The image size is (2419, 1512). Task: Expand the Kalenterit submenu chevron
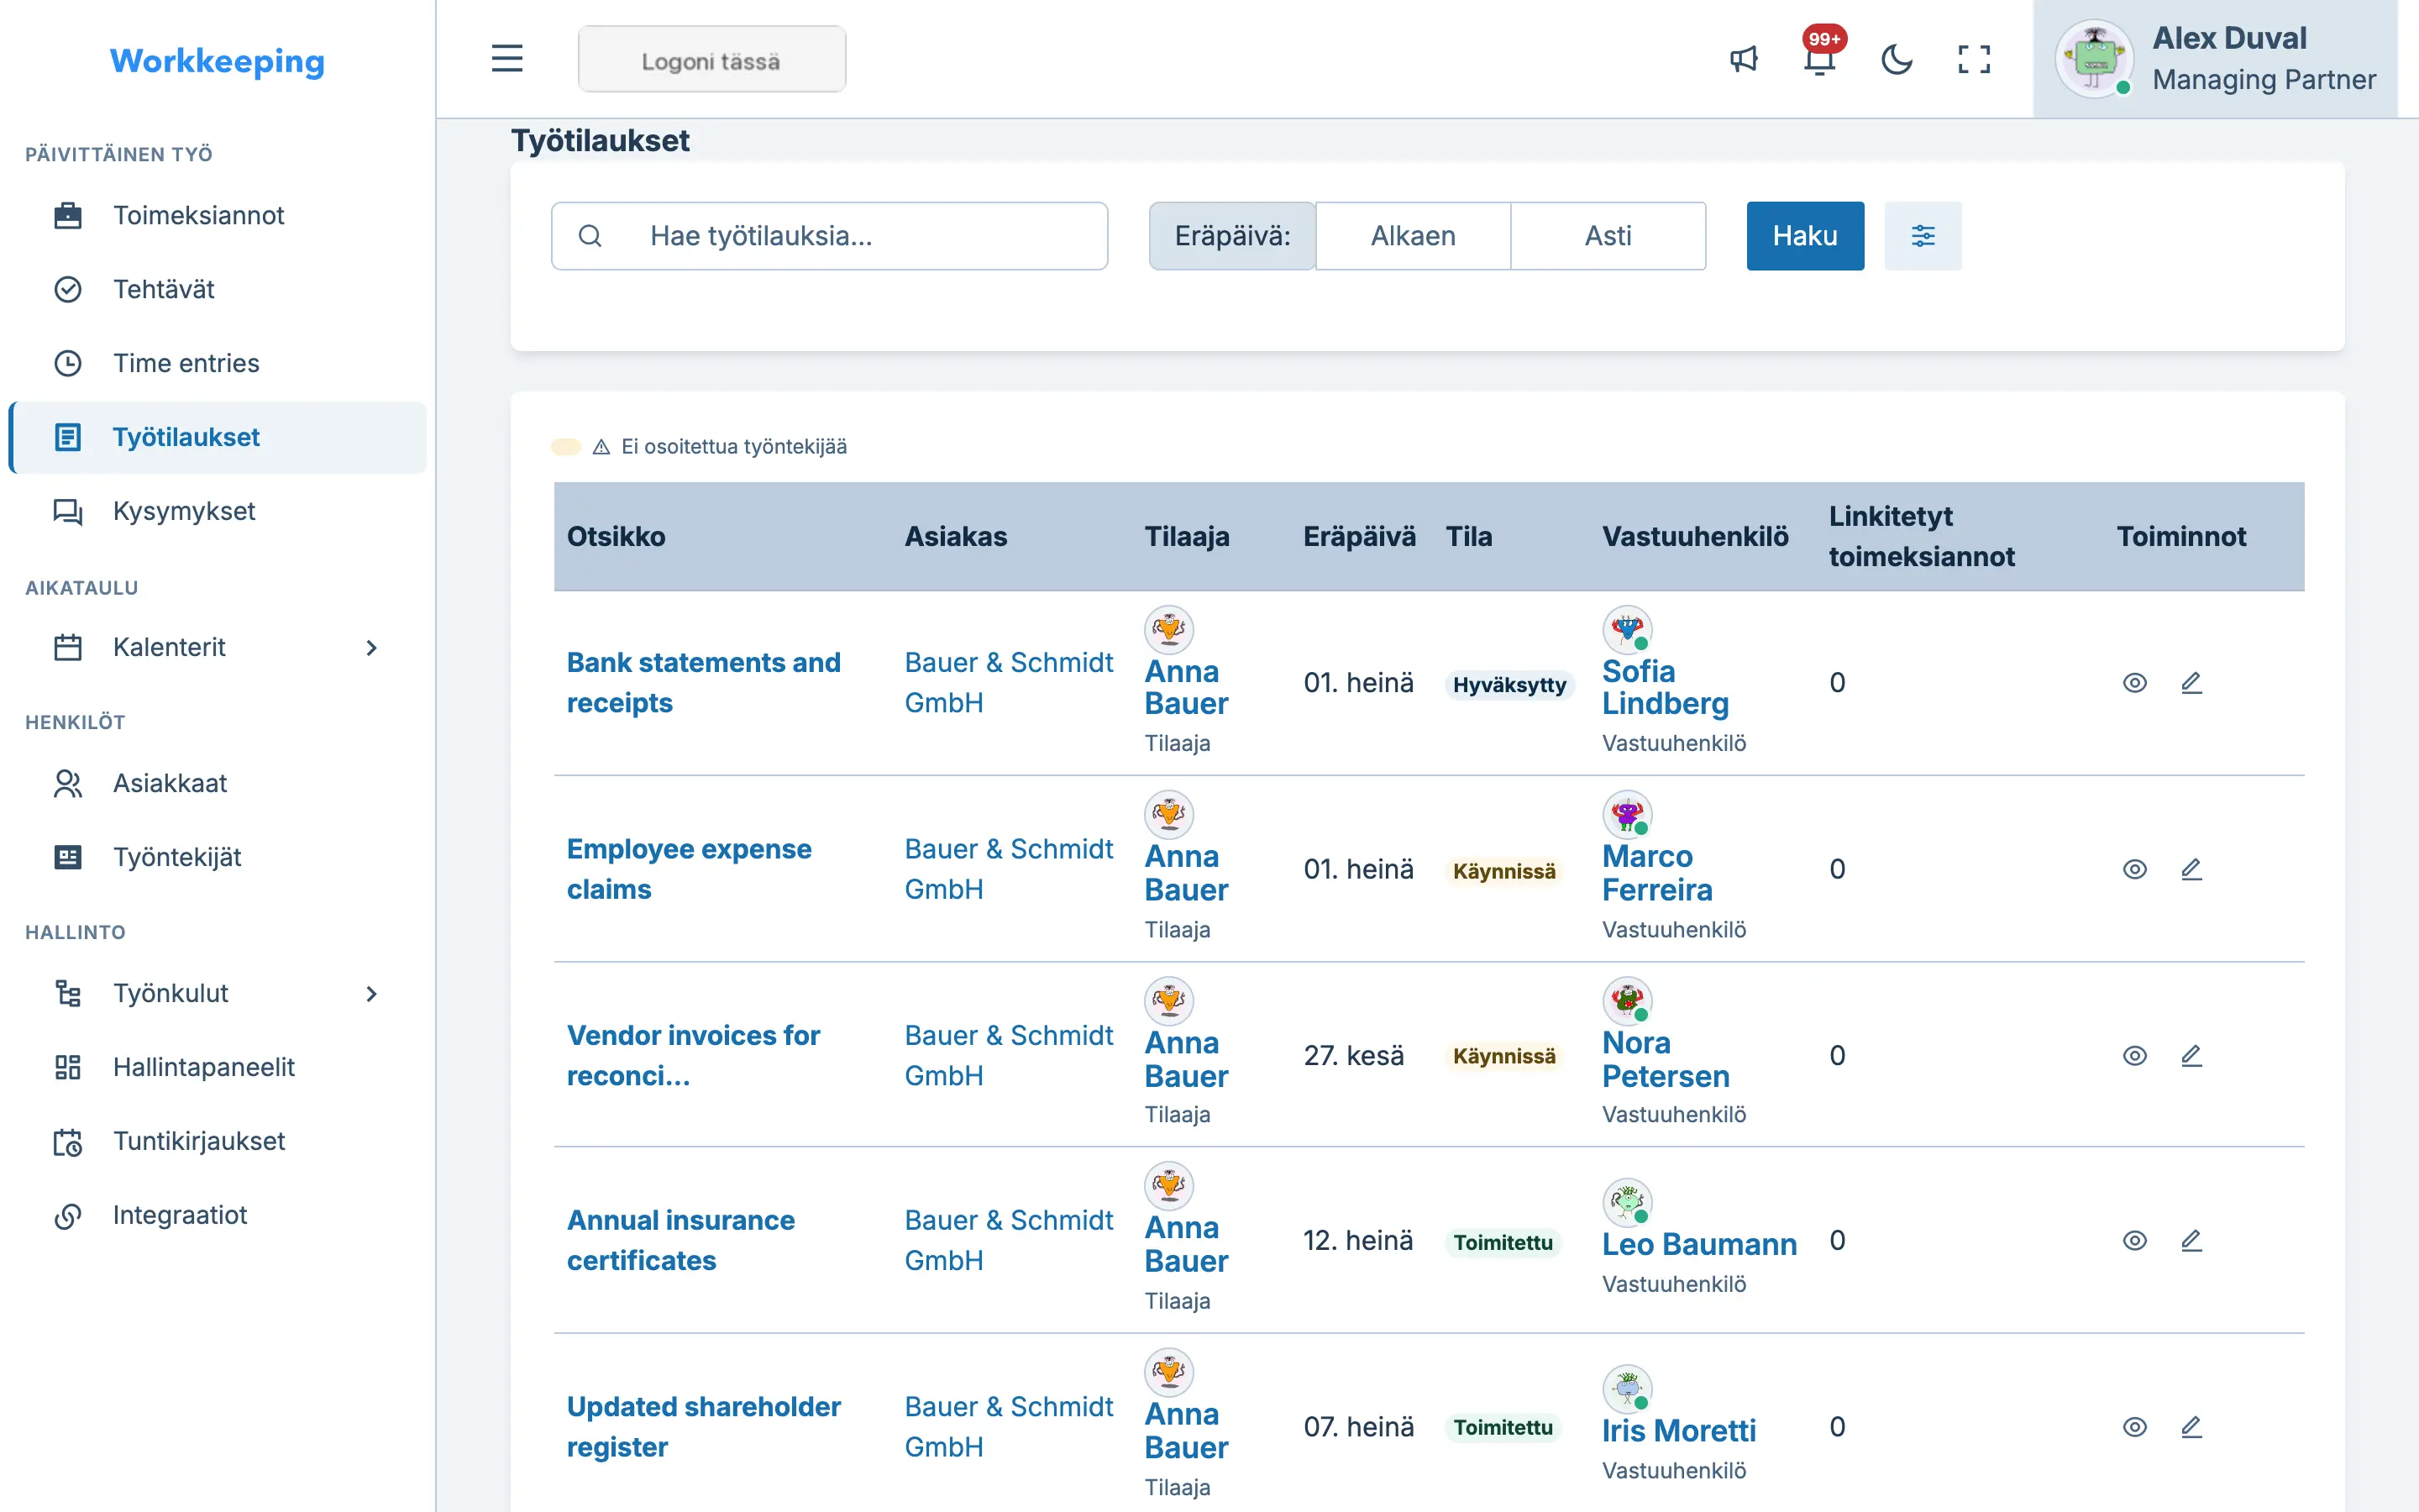click(x=371, y=648)
